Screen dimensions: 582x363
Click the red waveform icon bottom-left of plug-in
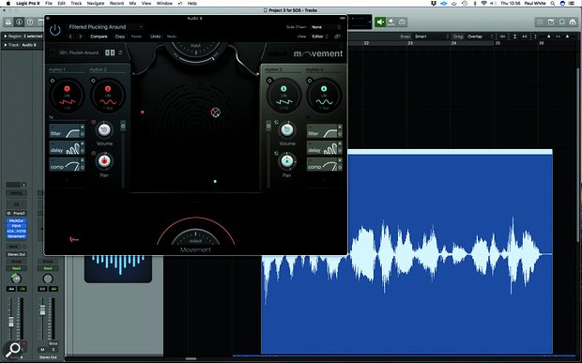coord(74,239)
